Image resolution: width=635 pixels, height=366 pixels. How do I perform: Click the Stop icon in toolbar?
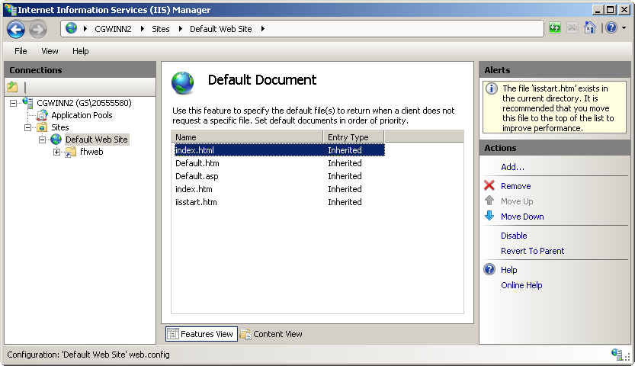[572, 28]
